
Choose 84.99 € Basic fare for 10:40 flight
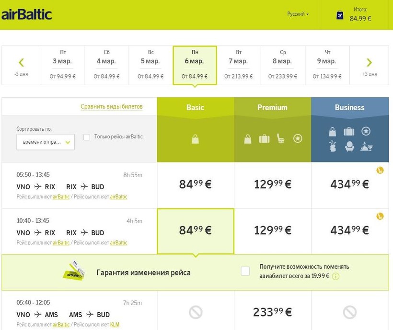click(x=196, y=231)
